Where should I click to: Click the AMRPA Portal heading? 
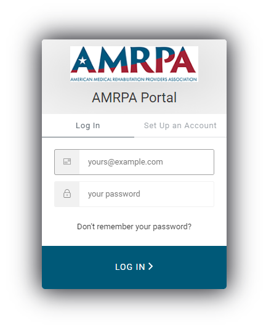coord(134,97)
